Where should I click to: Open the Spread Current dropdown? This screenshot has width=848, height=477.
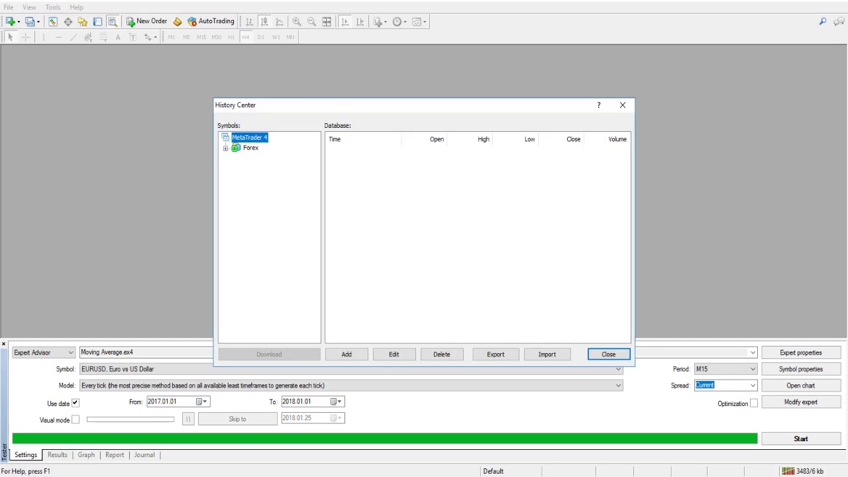pyautogui.click(x=753, y=386)
